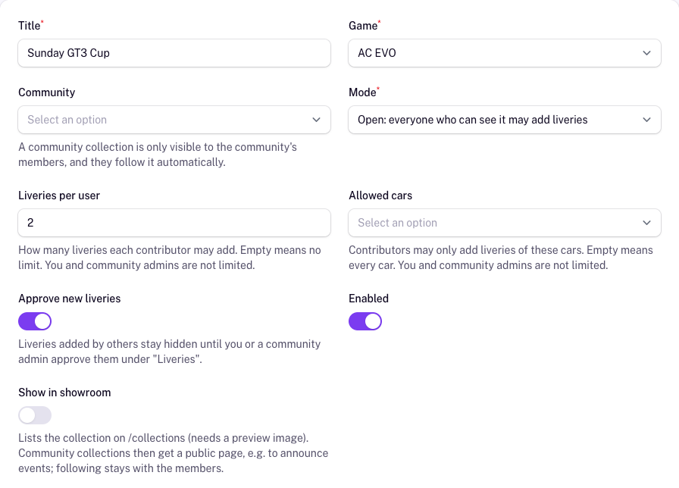679x488 pixels.
Task: Click 'Select an option' placeholder under Allowed cars
Action: click(x=398, y=223)
